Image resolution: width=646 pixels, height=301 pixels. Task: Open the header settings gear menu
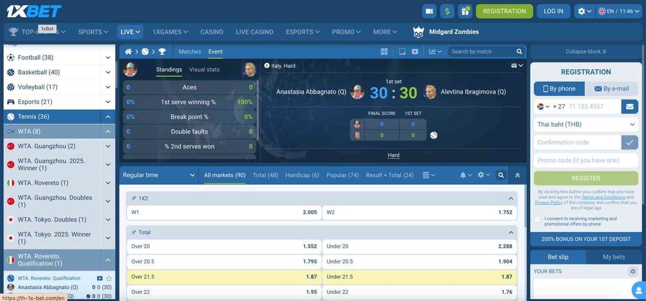click(585, 11)
